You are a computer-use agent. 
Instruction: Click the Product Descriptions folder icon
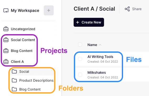point(14,81)
